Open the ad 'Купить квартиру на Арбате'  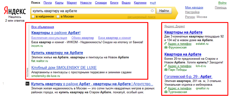57,53
